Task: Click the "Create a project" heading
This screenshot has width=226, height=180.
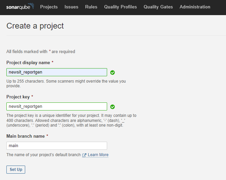Action: click(x=35, y=26)
